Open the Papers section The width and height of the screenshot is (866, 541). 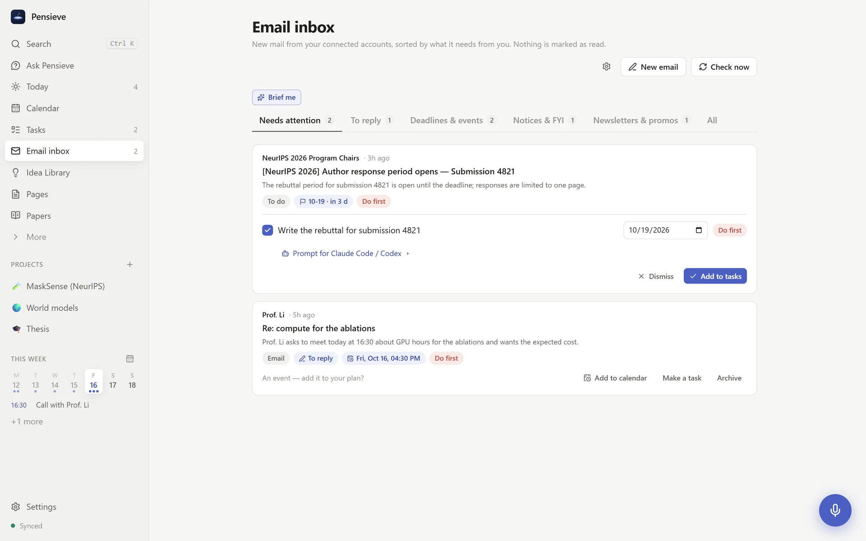click(74, 215)
